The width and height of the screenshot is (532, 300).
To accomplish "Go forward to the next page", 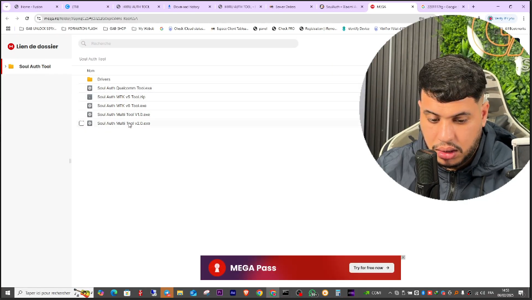I will (17, 18).
